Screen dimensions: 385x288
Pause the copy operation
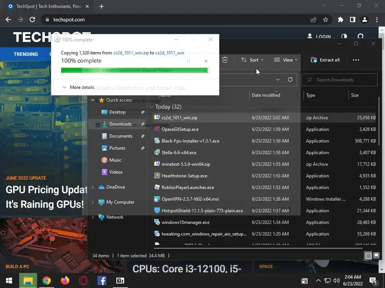tap(189, 61)
